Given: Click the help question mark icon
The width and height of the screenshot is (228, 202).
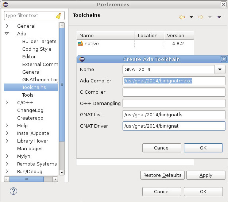Looking at the screenshot, I should click(x=13, y=191).
